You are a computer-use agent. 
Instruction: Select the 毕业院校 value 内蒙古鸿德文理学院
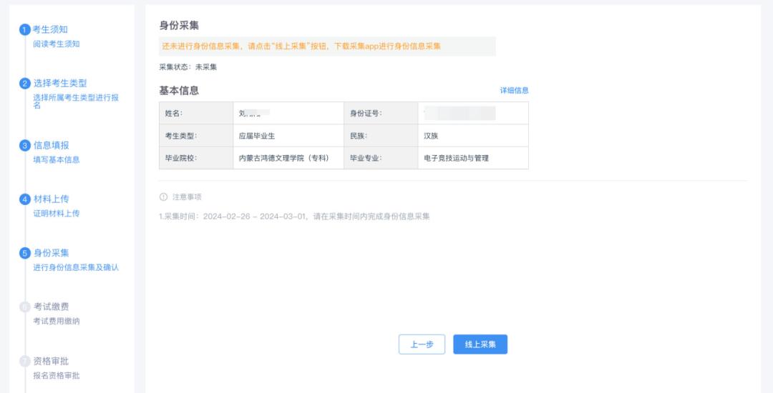[283, 158]
